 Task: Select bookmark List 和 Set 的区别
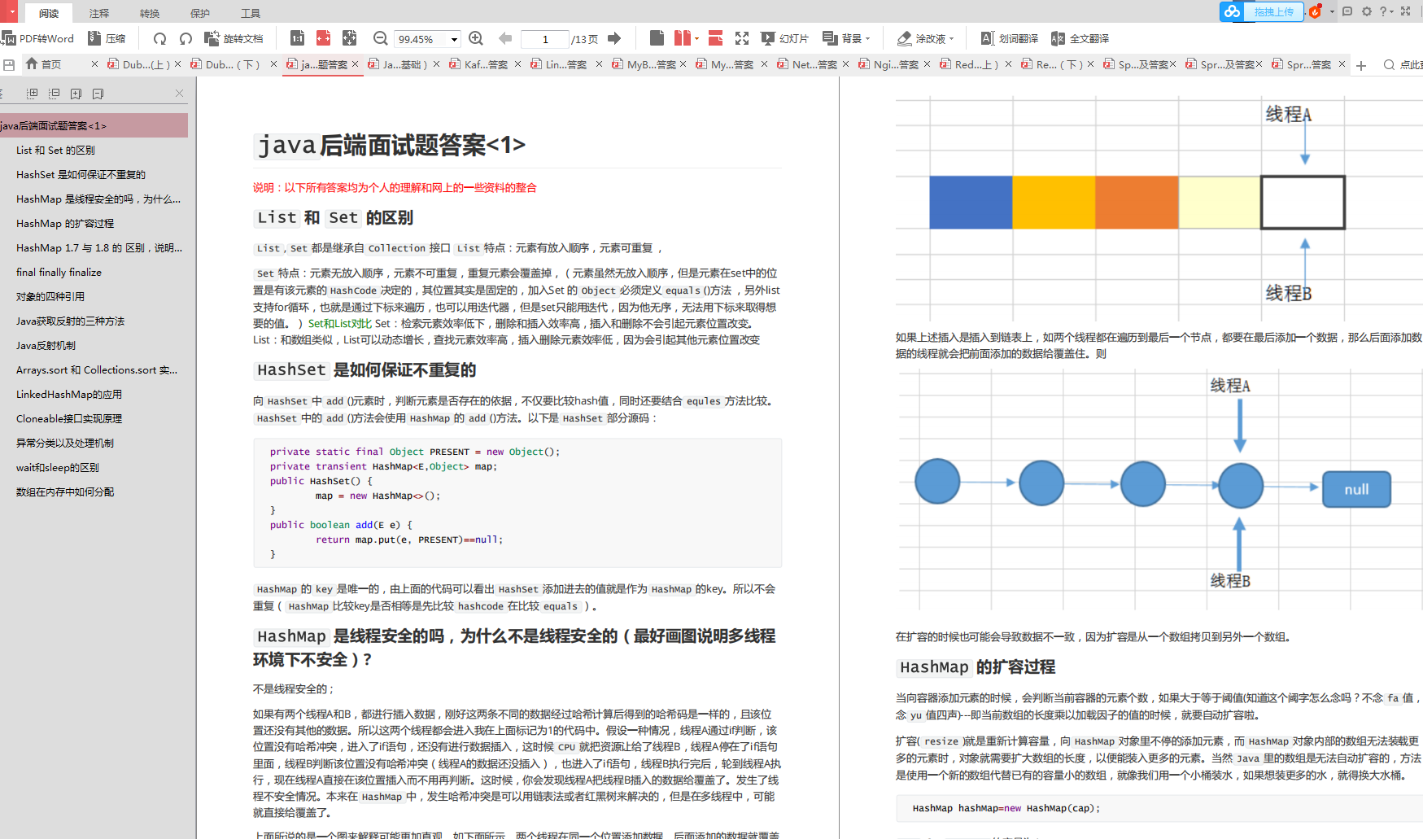[55, 151]
